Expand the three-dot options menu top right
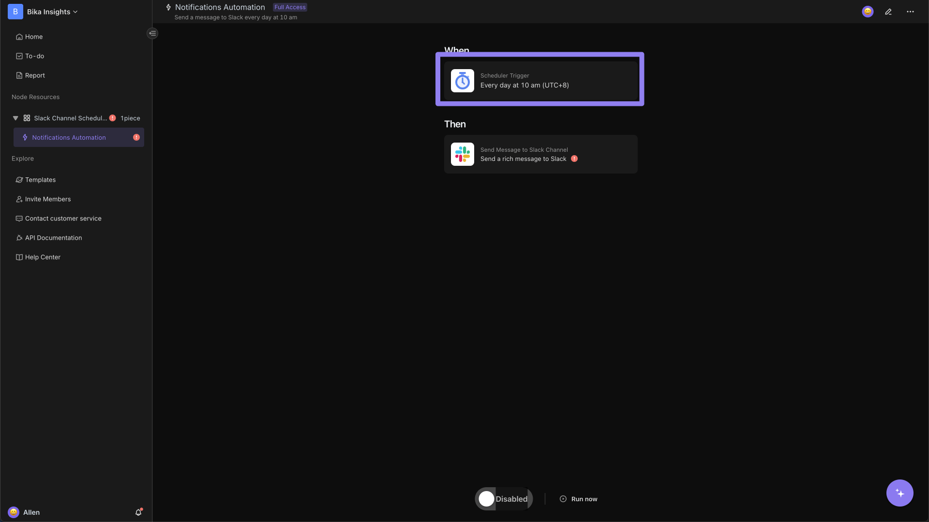 [911, 12]
